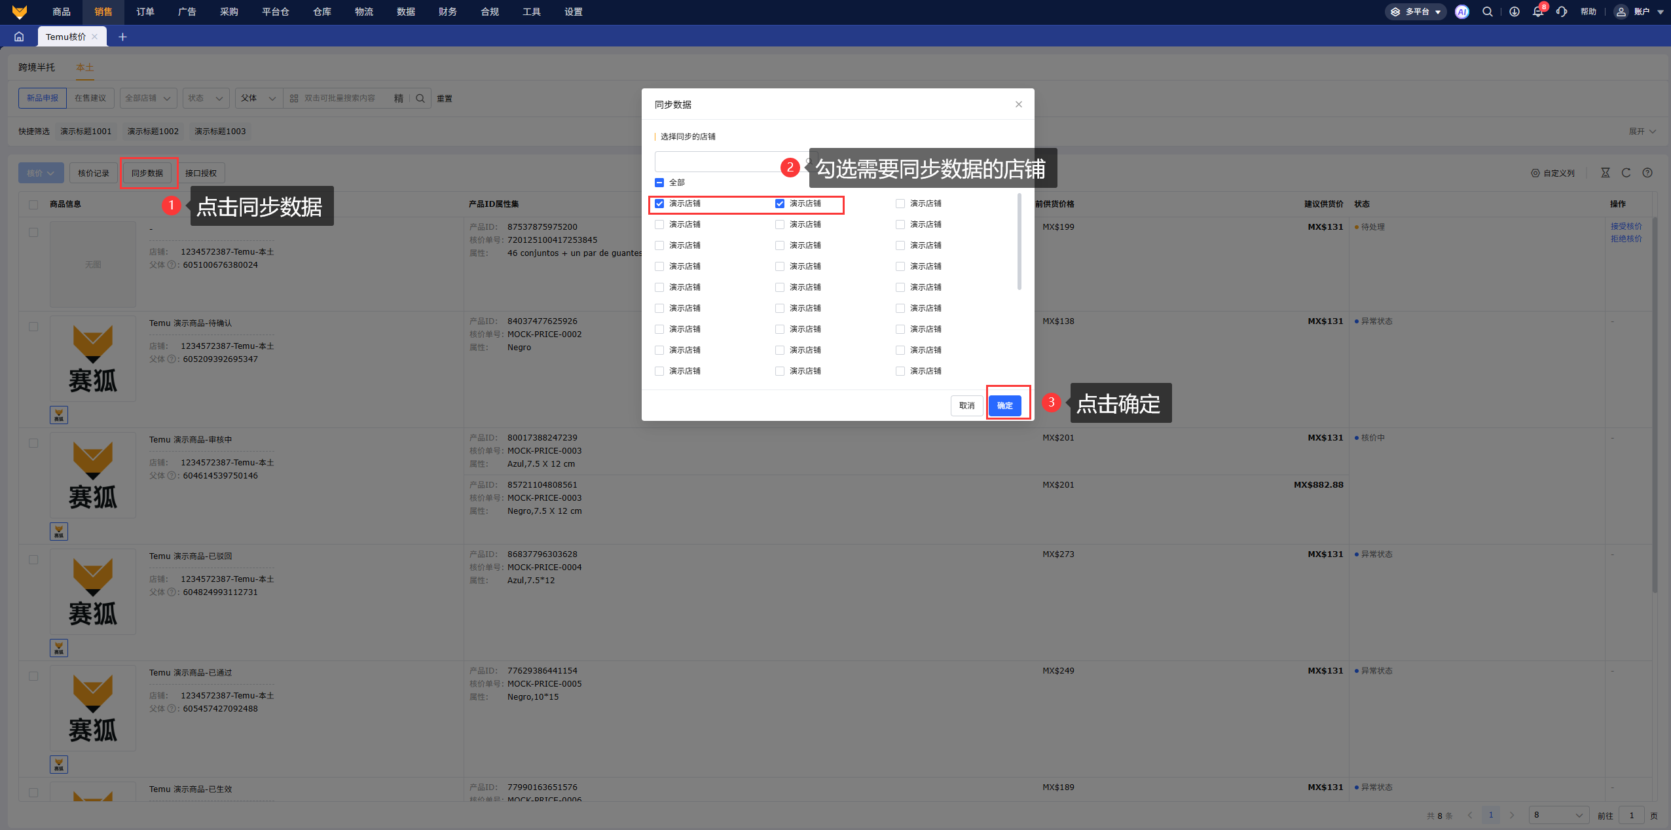Viewport: 1671px width, 830px height.
Task: Click store badge icon under 待确认 product
Action: coord(59,414)
